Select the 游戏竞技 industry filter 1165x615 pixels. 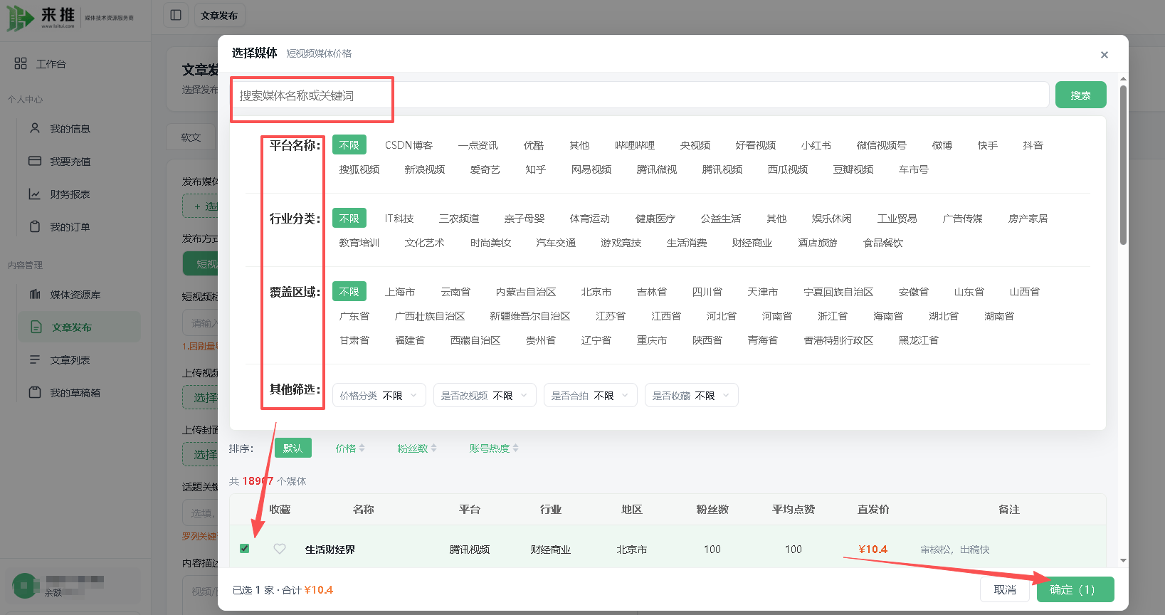[x=621, y=243]
